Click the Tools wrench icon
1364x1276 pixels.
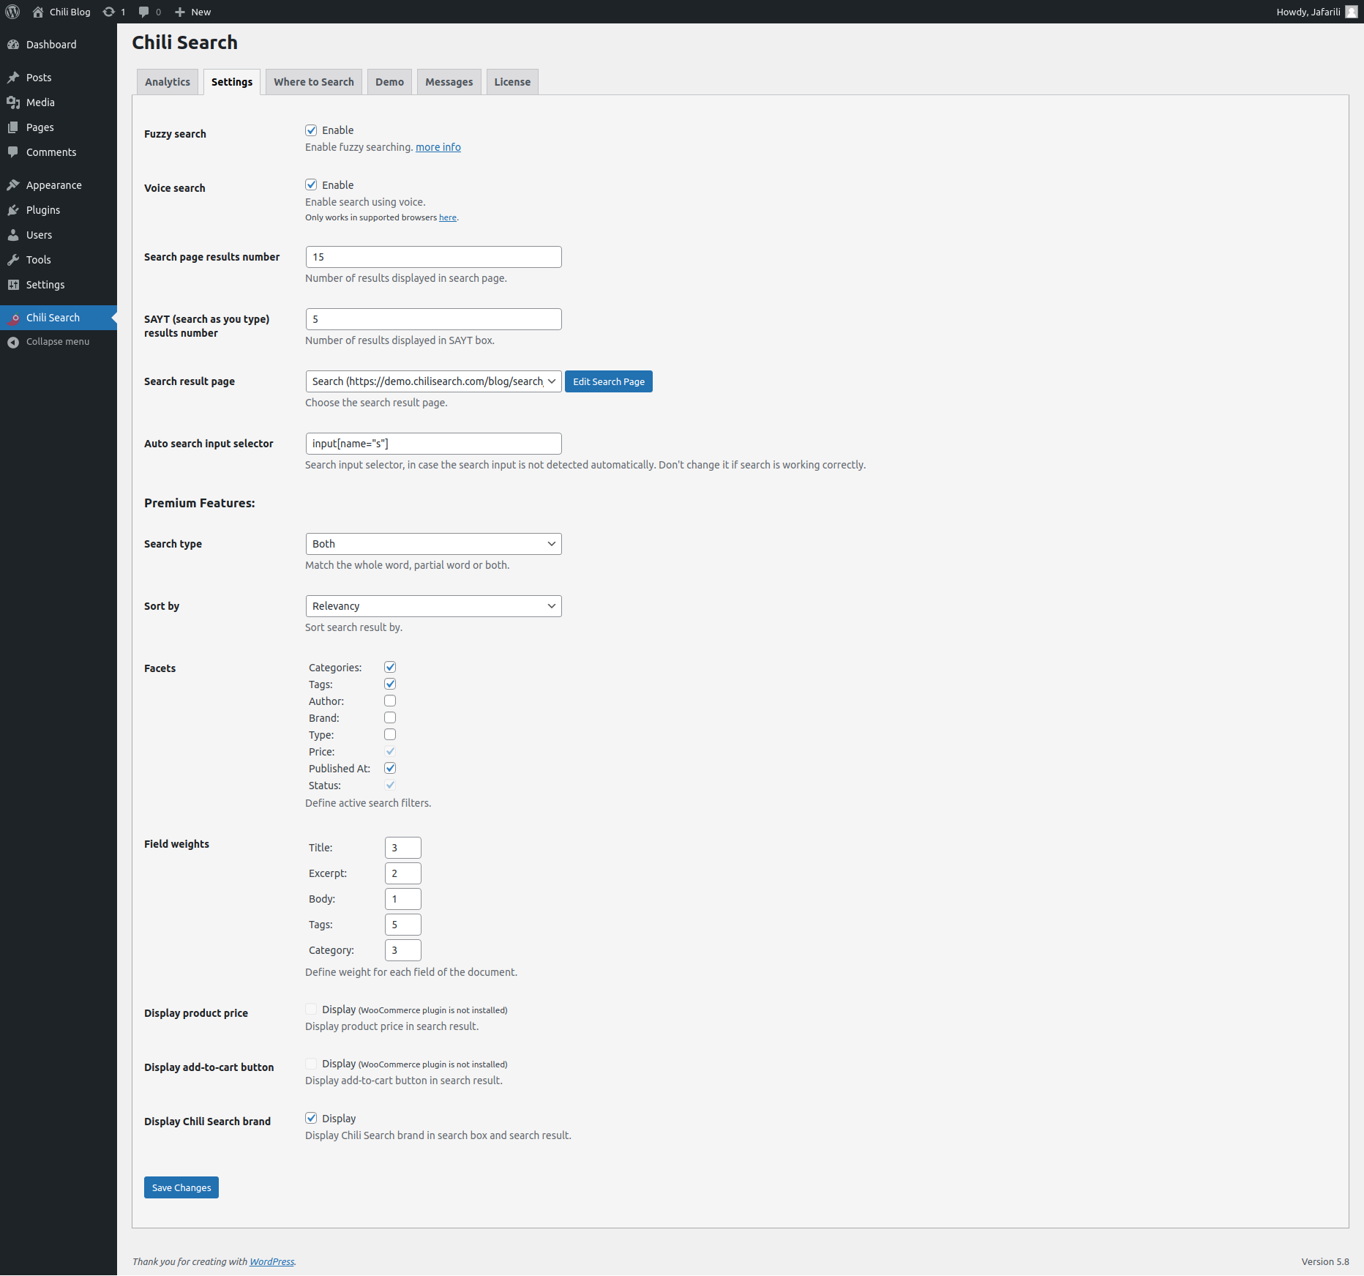[13, 260]
